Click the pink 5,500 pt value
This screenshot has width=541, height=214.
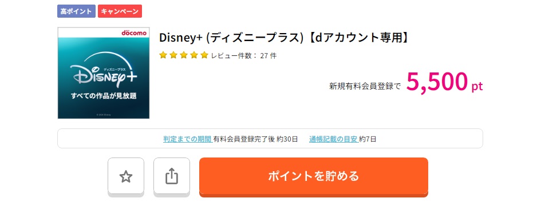pyautogui.click(x=444, y=82)
